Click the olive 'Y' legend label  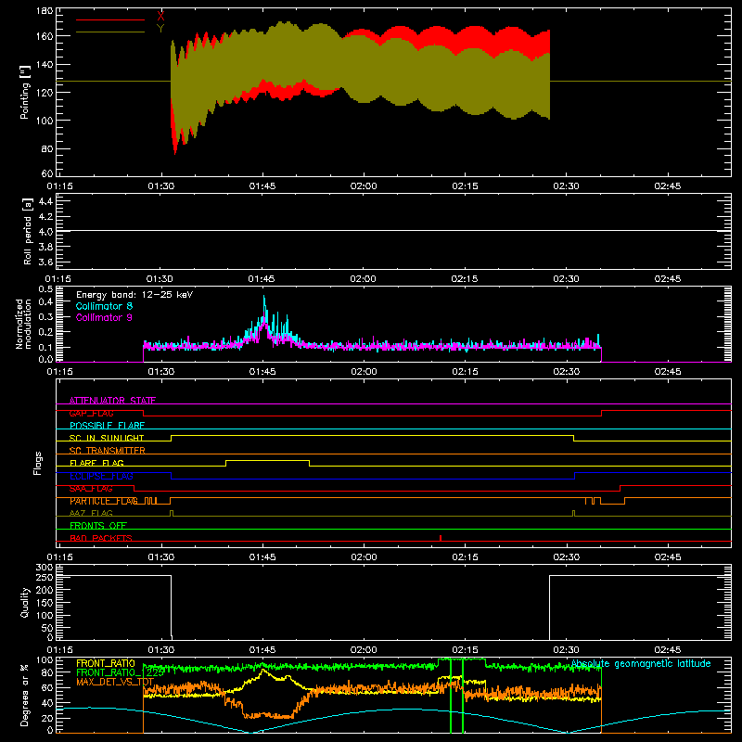coord(160,29)
